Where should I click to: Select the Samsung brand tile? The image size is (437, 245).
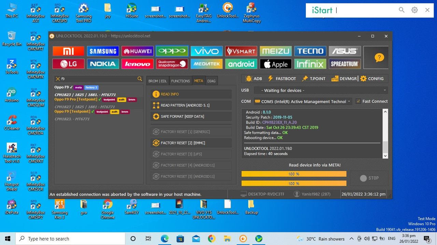(x=103, y=51)
